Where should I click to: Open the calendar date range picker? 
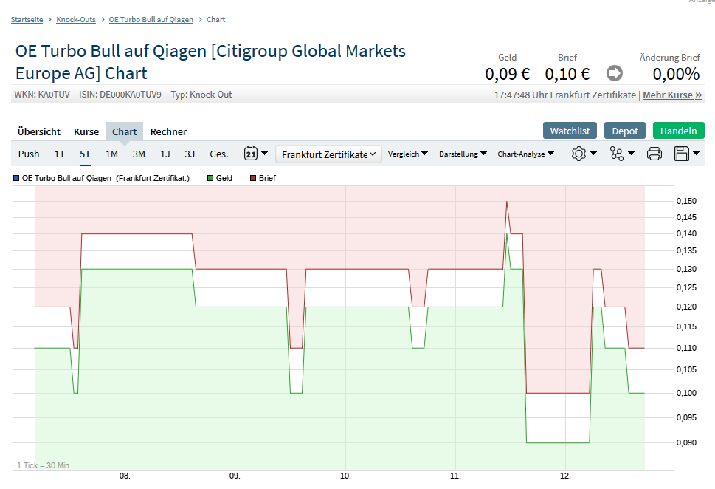click(x=255, y=154)
